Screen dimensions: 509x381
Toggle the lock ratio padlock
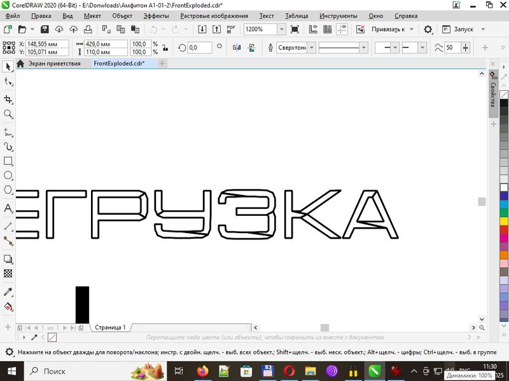click(x=165, y=48)
